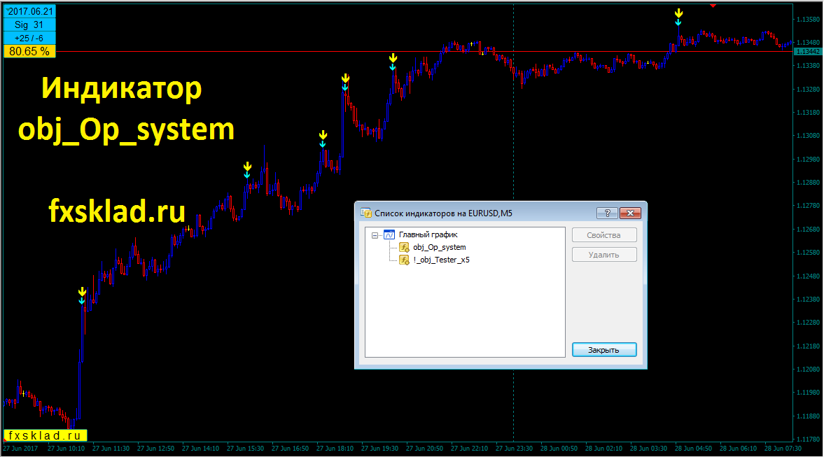Click the yellow fxsklad.ru label at bottom left
The height and width of the screenshot is (457, 824).
click(46, 435)
